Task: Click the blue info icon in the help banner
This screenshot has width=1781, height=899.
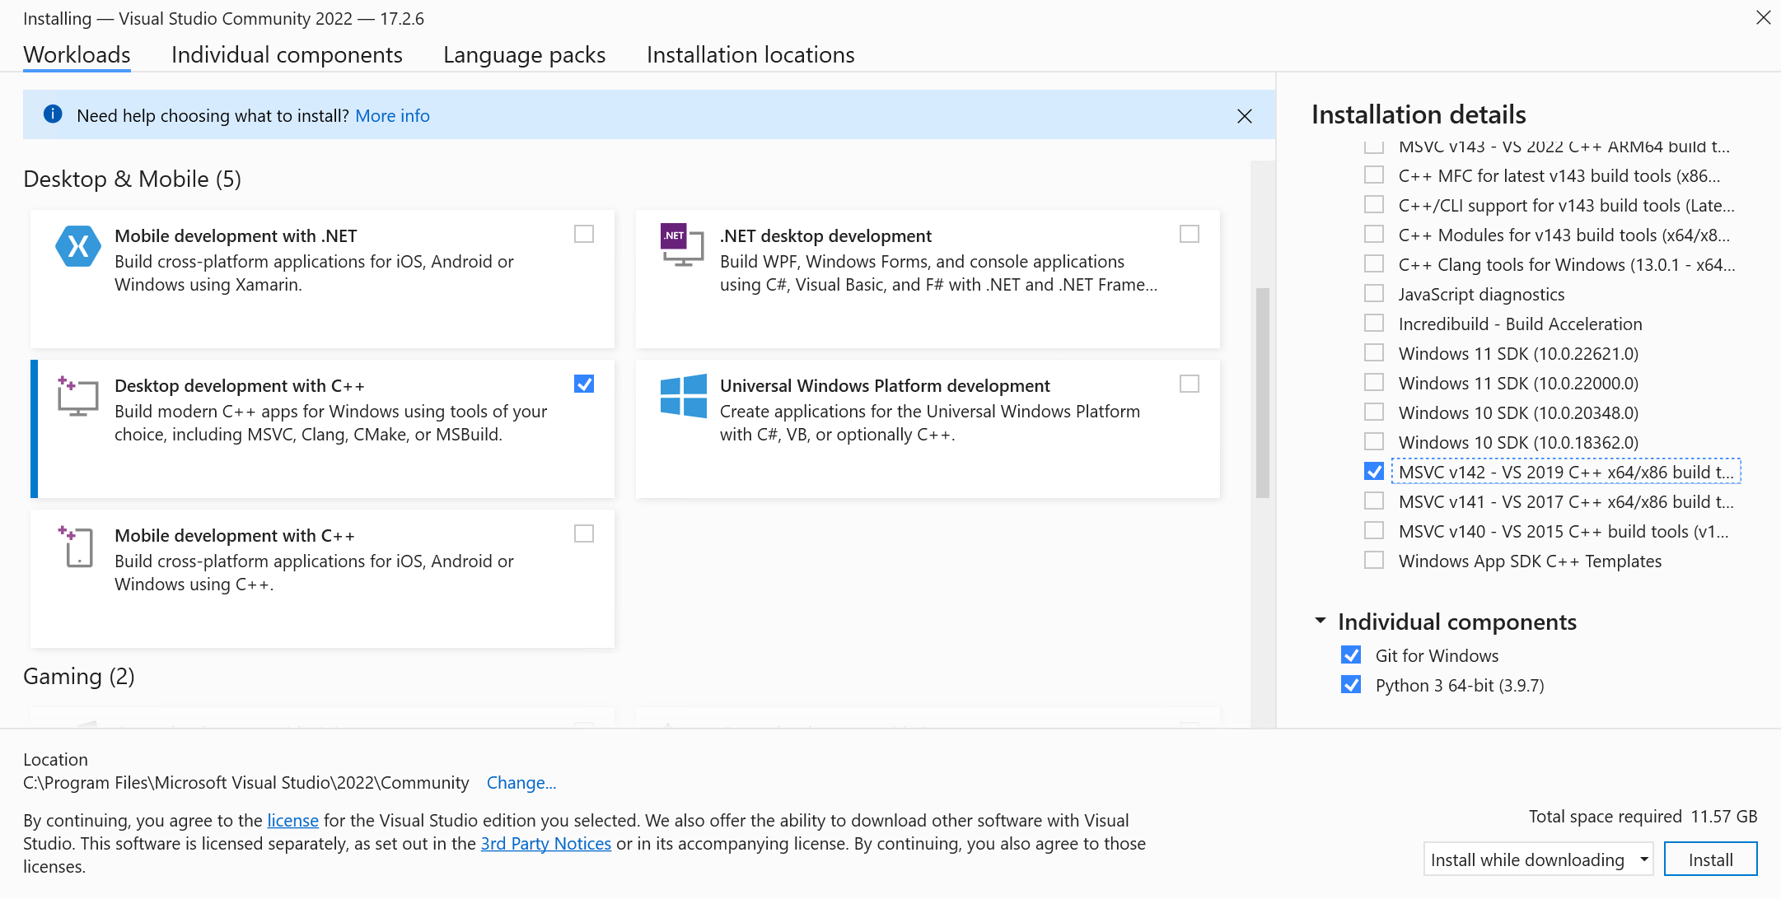Action: click(x=53, y=114)
